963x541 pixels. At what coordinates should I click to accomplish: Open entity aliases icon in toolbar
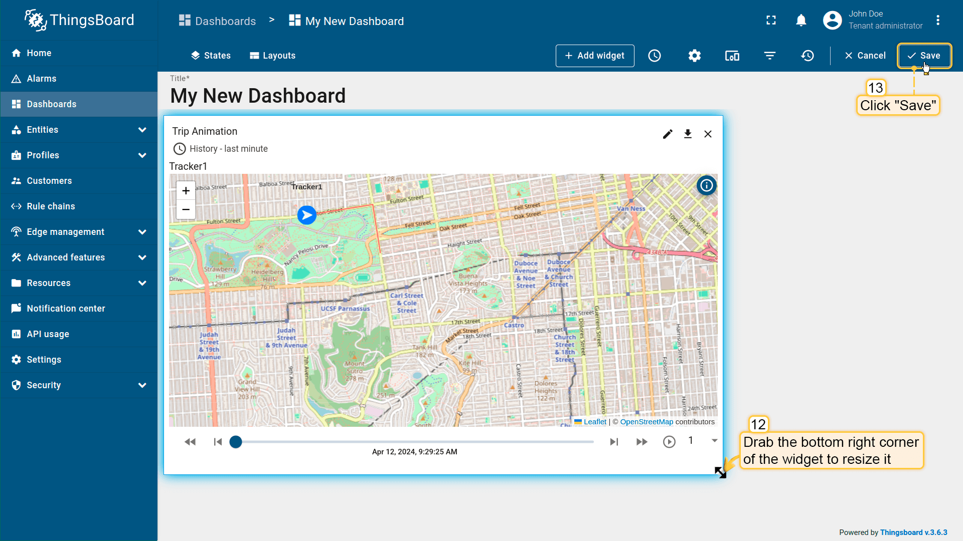click(x=732, y=56)
